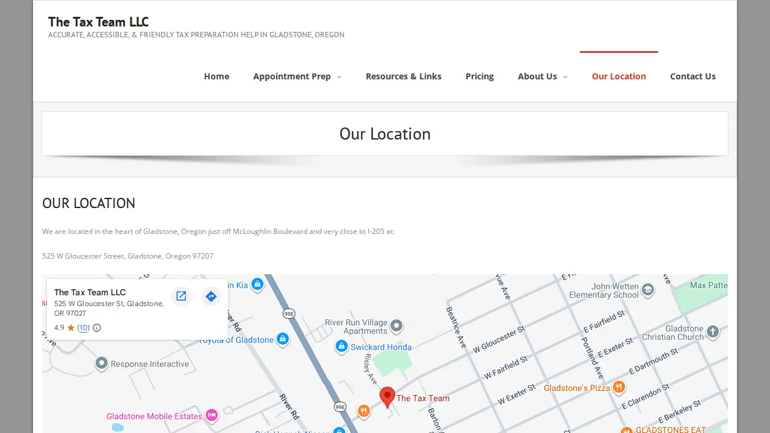The width and height of the screenshot is (770, 433).
Task: Open larger map icon in info card
Action: (181, 296)
